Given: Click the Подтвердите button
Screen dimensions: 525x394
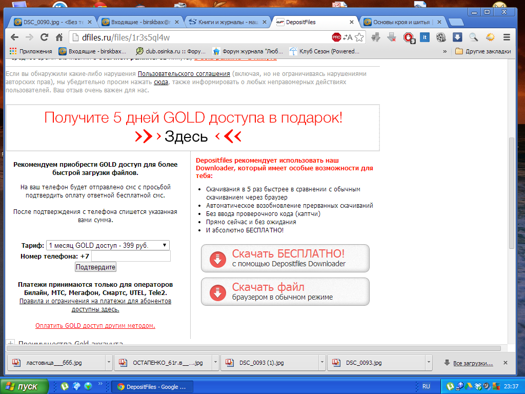Looking at the screenshot, I should click(x=96, y=267).
